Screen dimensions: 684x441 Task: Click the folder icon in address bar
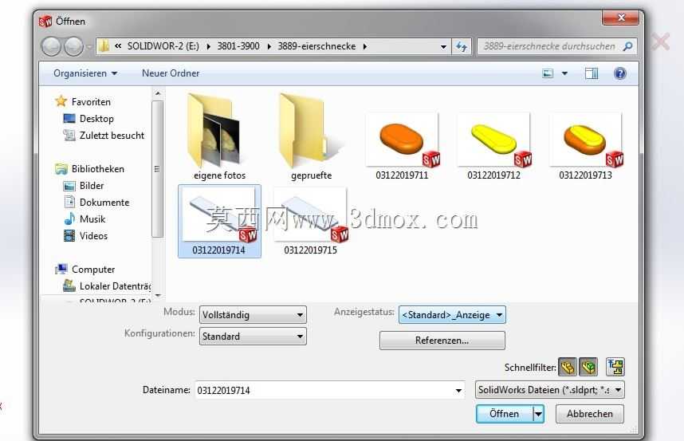coord(104,45)
